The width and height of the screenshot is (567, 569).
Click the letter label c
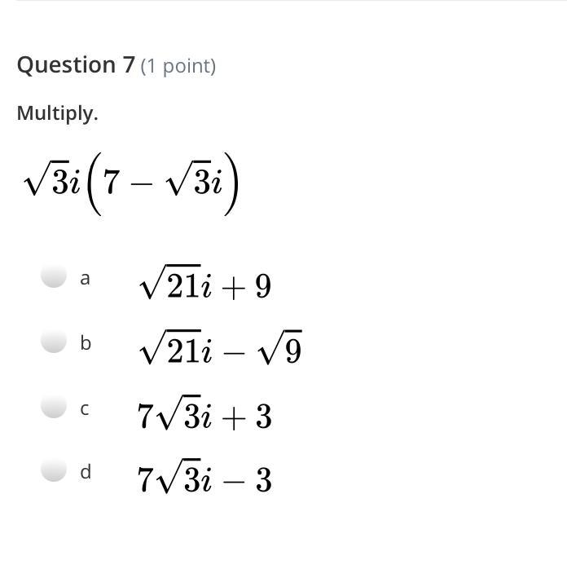pos(85,409)
